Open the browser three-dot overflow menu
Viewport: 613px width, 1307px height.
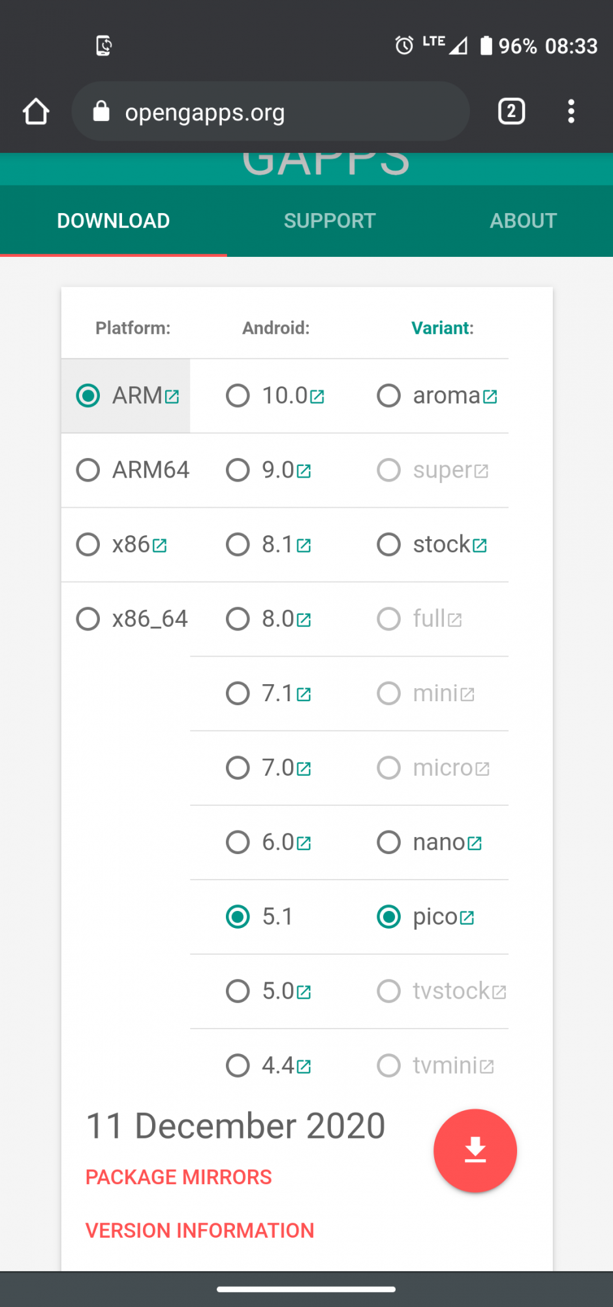(x=571, y=112)
